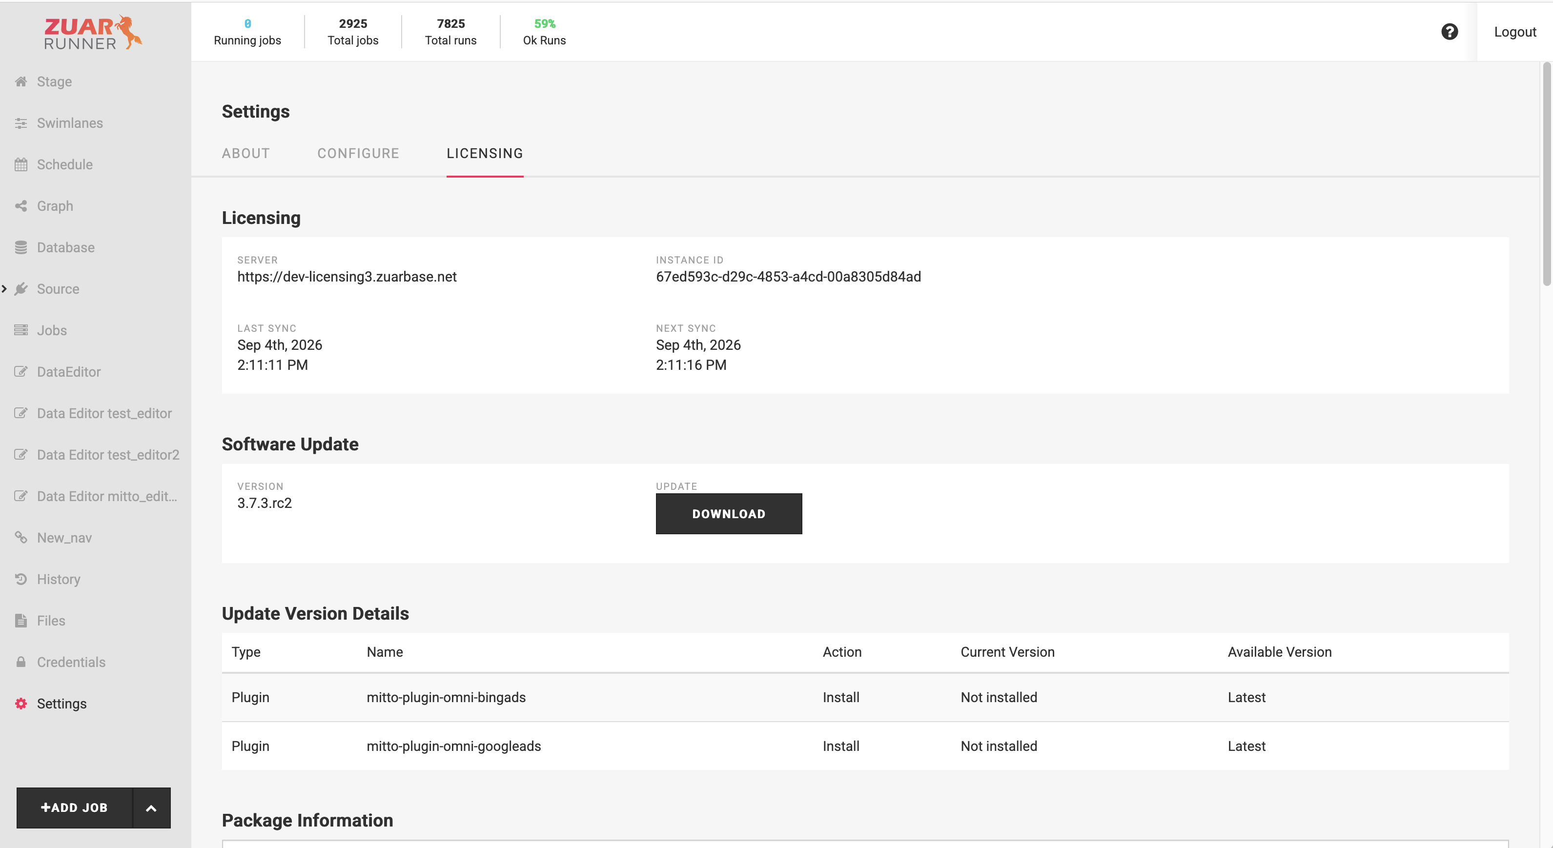Open the Graph page

(x=55, y=206)
